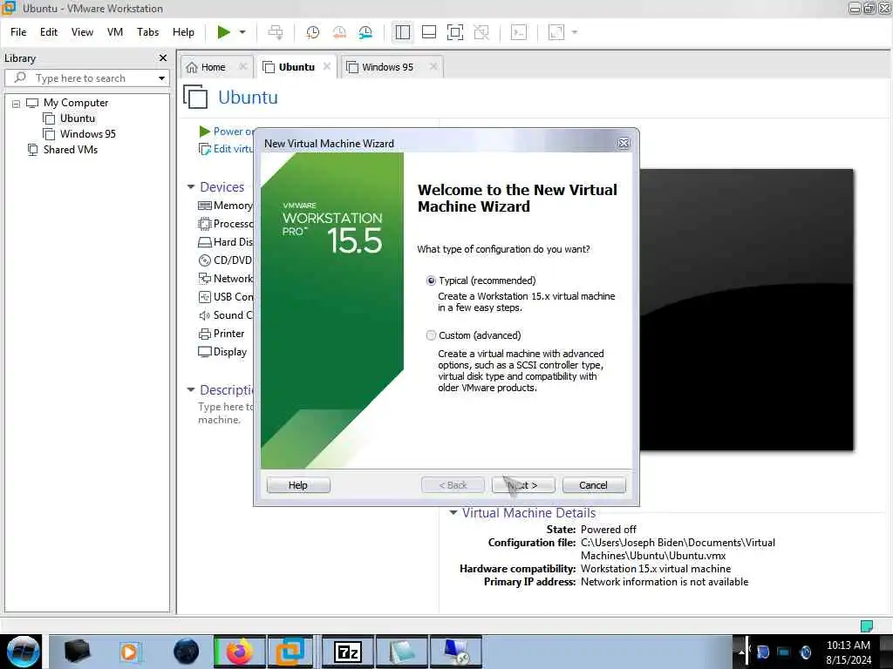The image size is (893, 669).
Task: Open the VM menu
Action: pyautogui.click(x=115, y=32)
